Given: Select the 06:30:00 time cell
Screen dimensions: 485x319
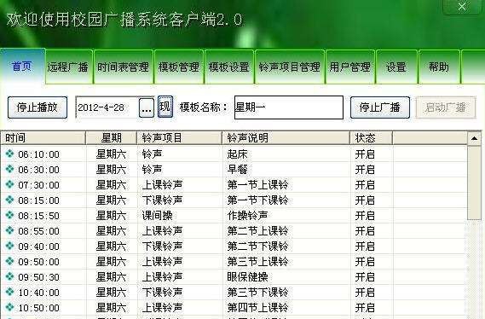Looking at the screenshot, I should (x=38, y=170).
